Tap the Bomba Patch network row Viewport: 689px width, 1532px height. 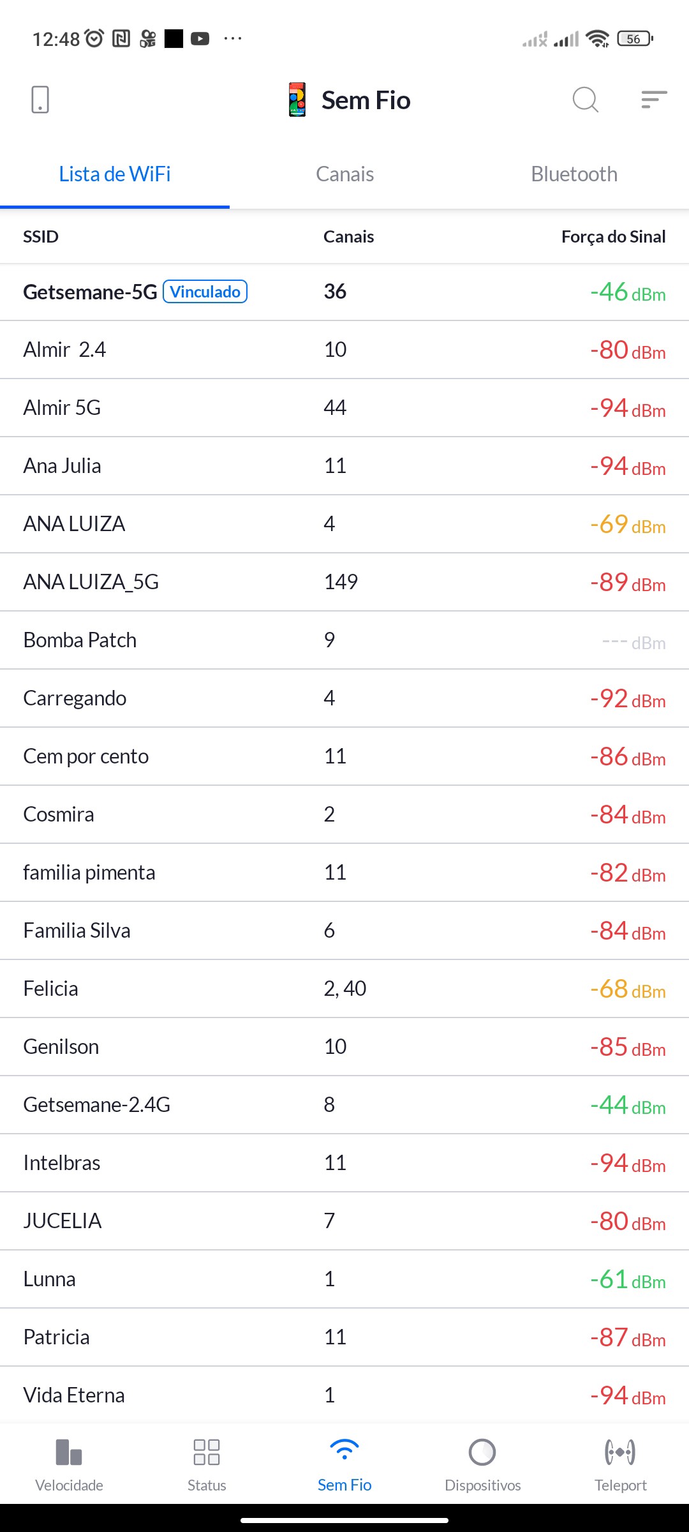[344, 640]
